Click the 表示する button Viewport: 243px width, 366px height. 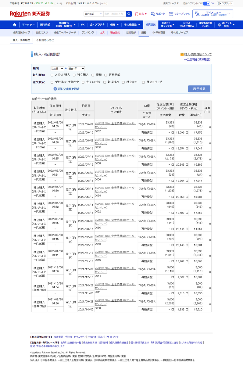pos(199,89)
